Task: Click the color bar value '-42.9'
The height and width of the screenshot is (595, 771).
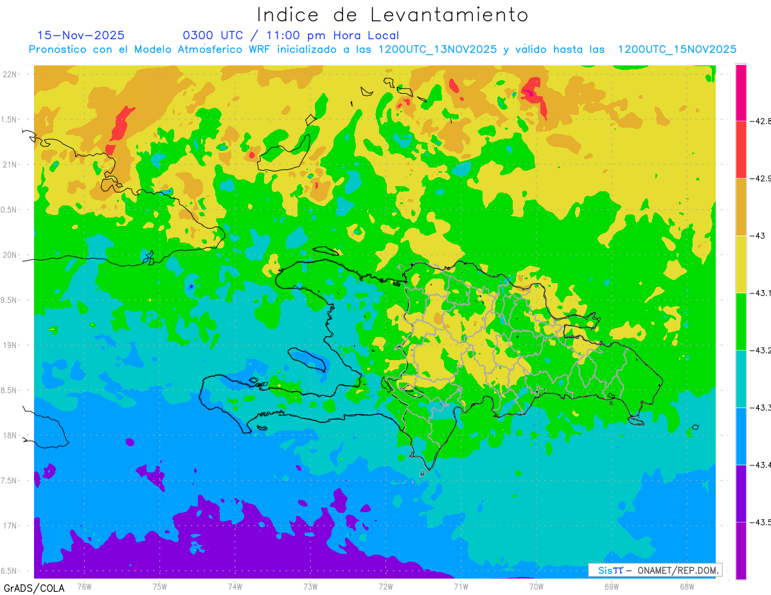Action: (759, 178)
